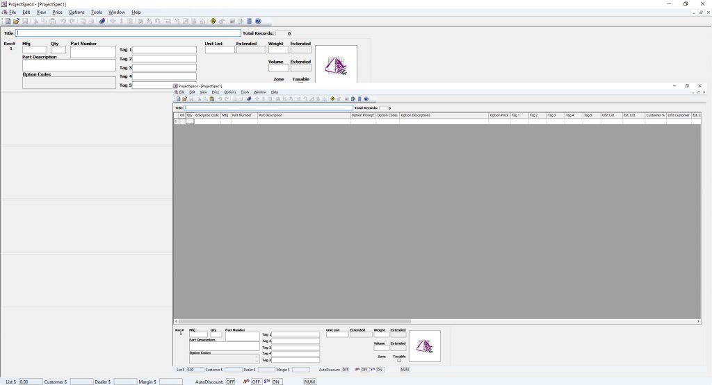712x385 pixels.
Task: Click Mfg field in back window
Action: coord(35,50)
